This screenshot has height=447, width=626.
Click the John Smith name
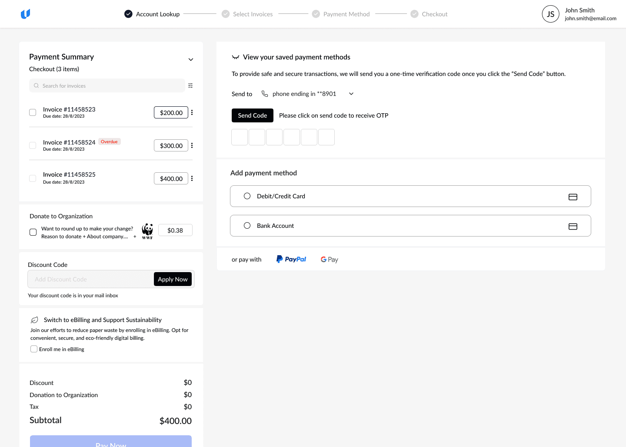pos(579,10)
